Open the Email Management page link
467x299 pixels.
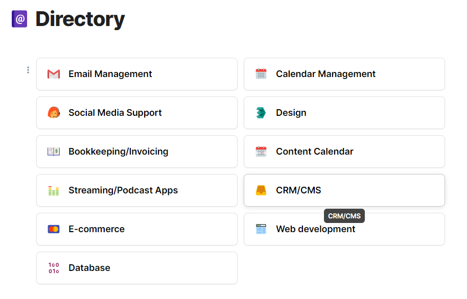point(110,74)
